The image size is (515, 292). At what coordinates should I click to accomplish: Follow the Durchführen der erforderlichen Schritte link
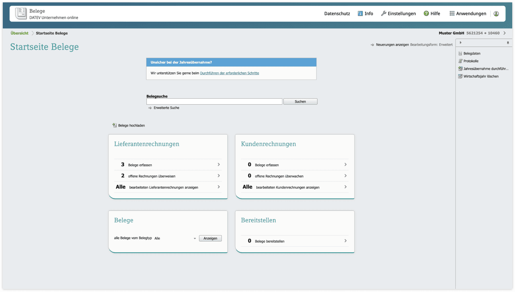[x=229, y=73]
